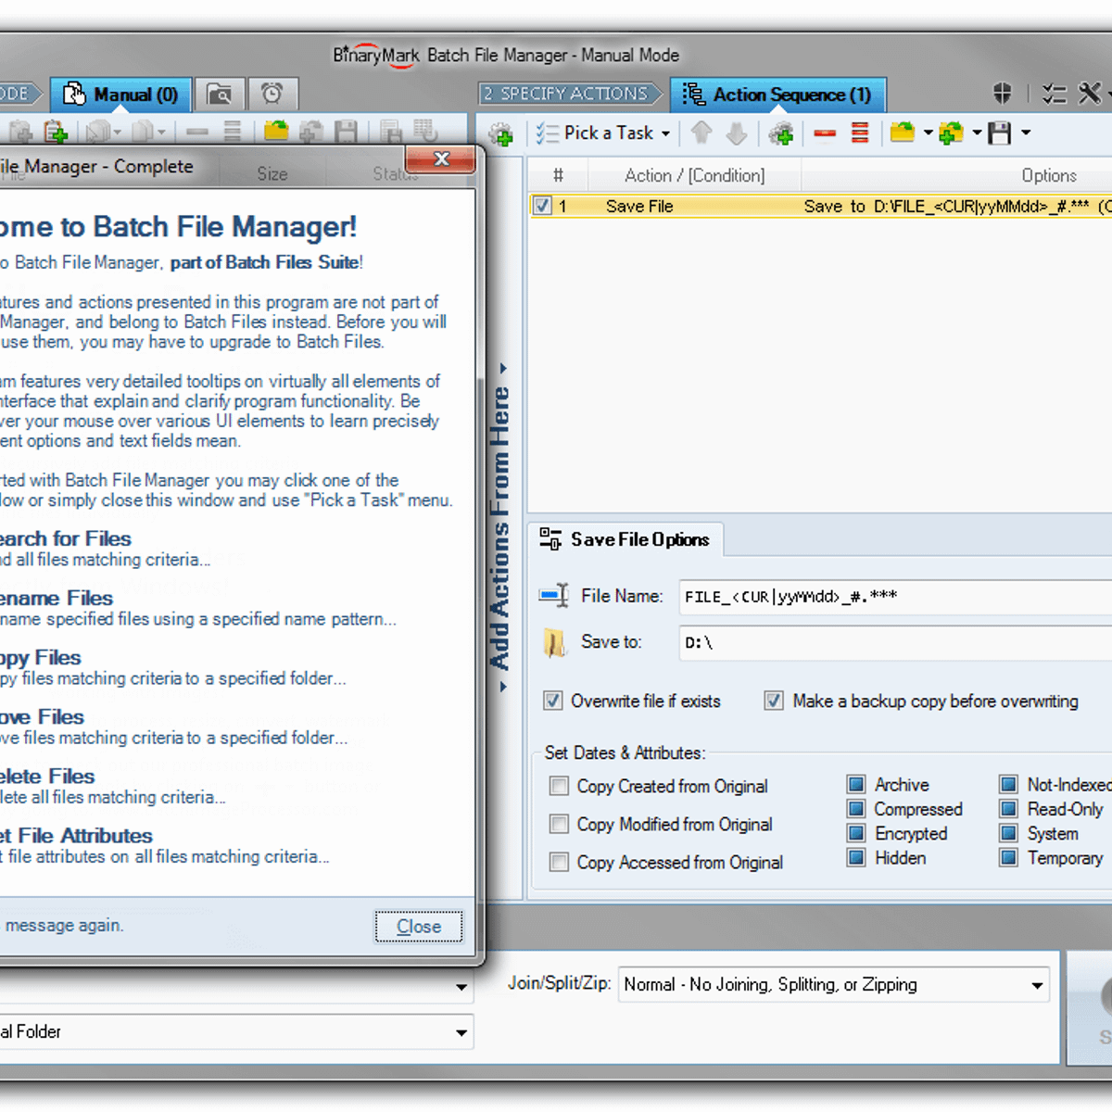Expand the combo box ending in 'al Folder'
The height and width of the screenshot is (1112, 1112).
461,1032
